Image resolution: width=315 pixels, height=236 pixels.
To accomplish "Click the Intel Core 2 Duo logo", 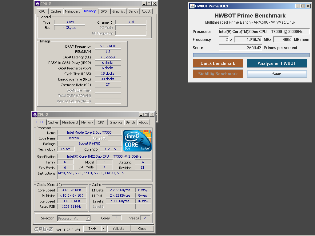I will click(x=137, y=140).
